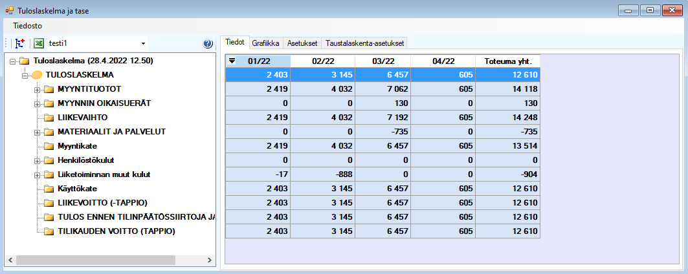Click the 03/22 column header
688x274 pixels.
click(x=383, y=61)
